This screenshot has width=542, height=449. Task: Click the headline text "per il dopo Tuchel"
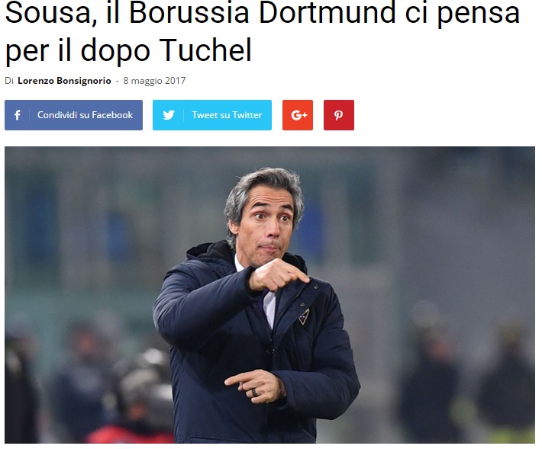tap(128, 51)
